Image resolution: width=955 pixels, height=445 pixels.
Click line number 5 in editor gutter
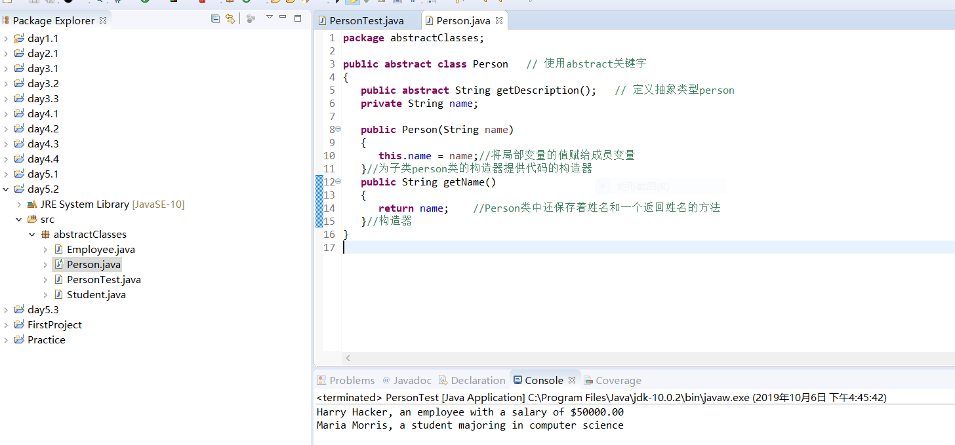332,90
